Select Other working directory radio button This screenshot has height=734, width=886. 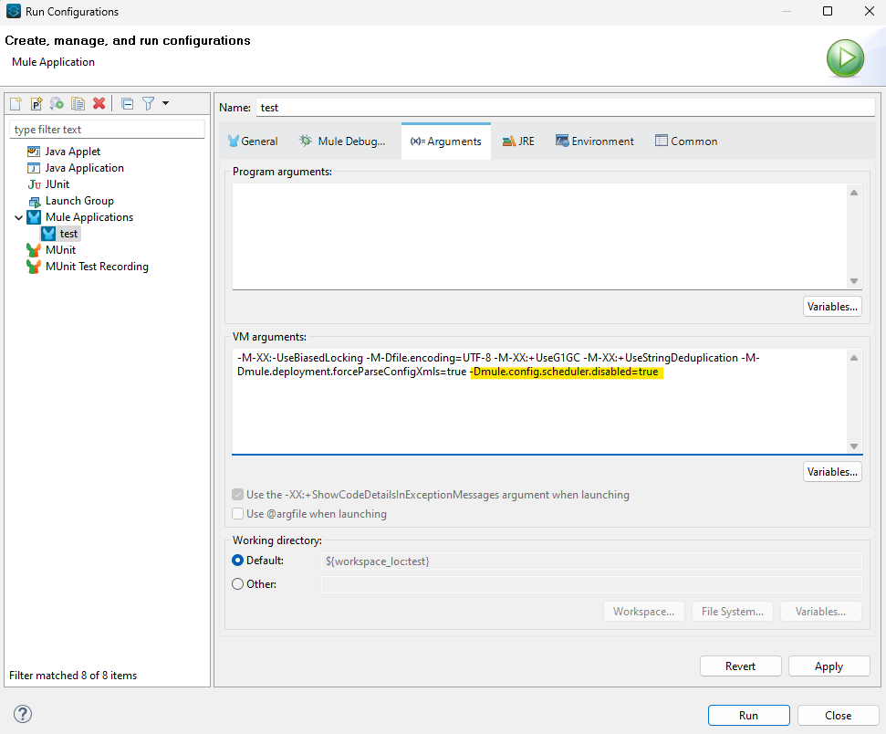pyautogui.click(x=238, y=584)
